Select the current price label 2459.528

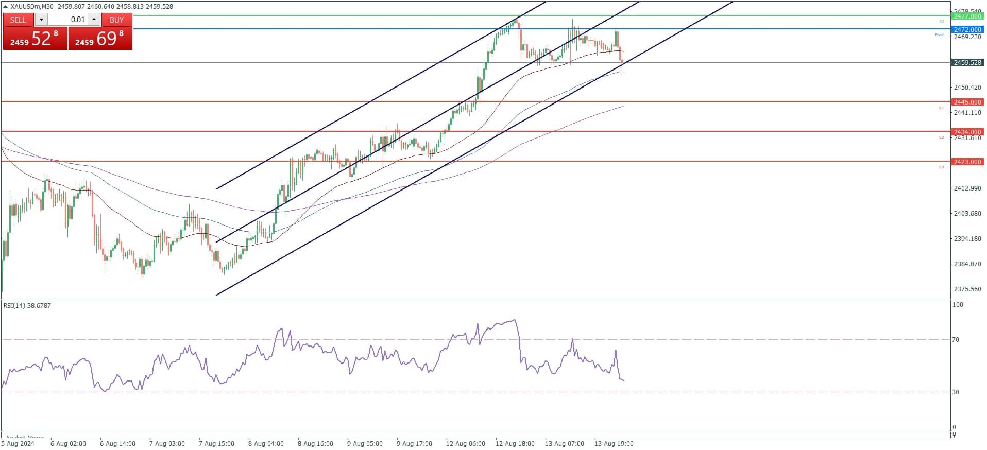(967, 62)
